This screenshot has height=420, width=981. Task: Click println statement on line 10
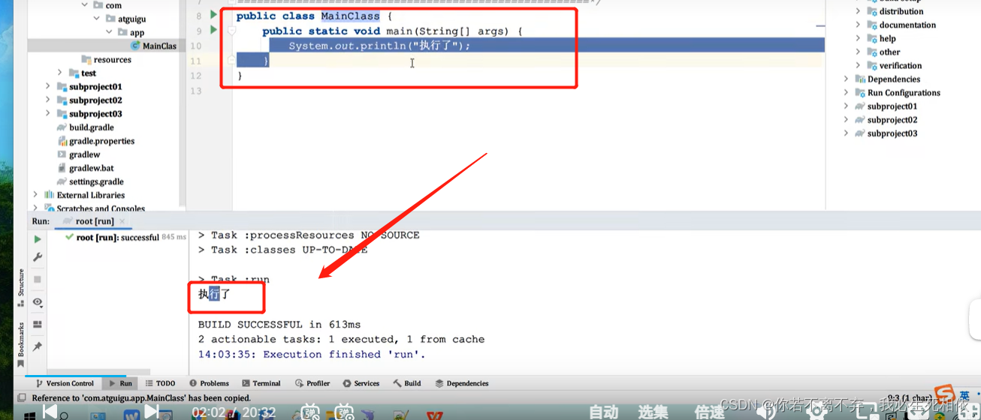point(379,46)
